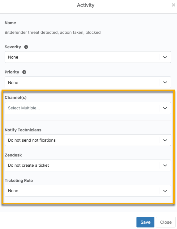This screenshot has height=229, width=177.
Task: Click the Severity info icon
Action: click(x=26, y=47)
